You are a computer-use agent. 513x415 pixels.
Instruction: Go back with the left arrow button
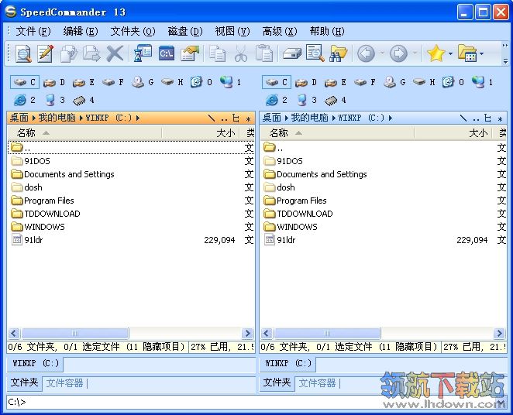pyautogui.click(x=366, y=53)
